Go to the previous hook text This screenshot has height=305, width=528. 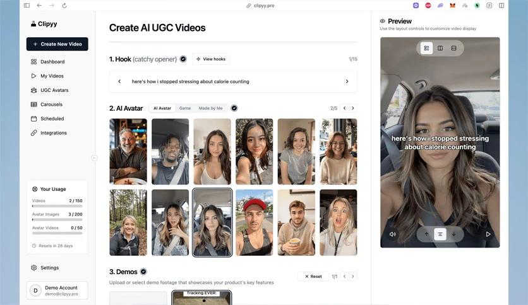(119, 81)
